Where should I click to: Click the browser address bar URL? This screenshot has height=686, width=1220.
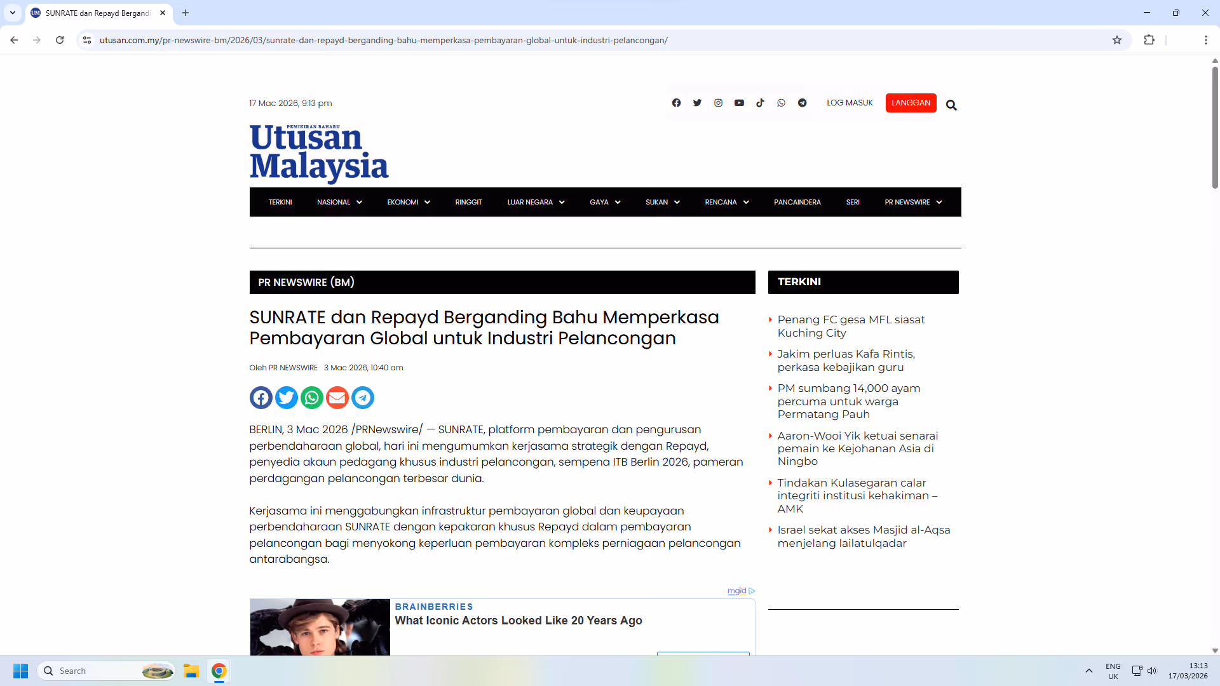point(383,40)
